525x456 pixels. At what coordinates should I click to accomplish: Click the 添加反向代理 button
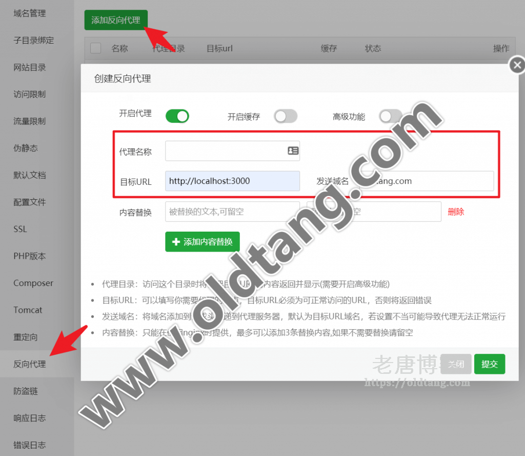pyautogui.click(x=116, y=20)
